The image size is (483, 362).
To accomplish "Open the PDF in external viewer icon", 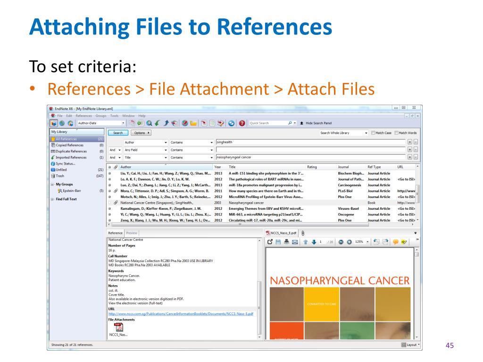I will tap(270, 242).
